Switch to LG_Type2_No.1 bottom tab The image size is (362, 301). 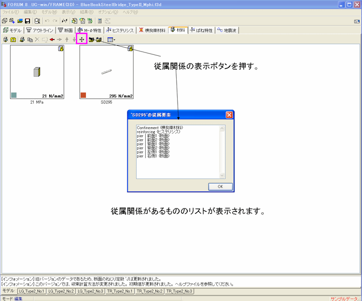tap(32, 291)
